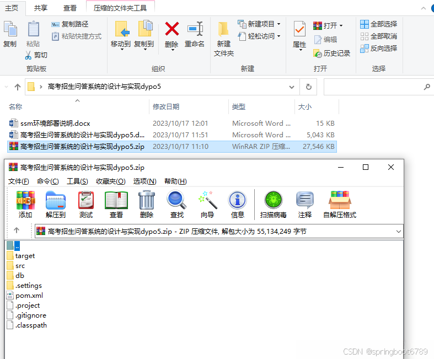Viewport: 434px width, 359px height.
Task: Collapse the Explorer ribbon chevron
Action: 423,8
